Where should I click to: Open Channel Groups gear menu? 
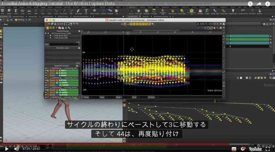pos(79,31)
